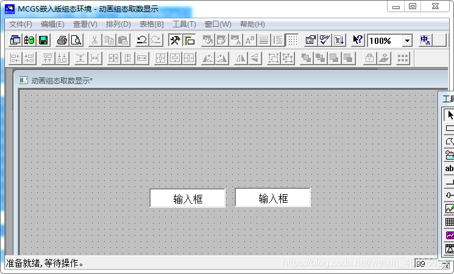Click the text alignment icon
454x274 pixels.
[278, 40]
